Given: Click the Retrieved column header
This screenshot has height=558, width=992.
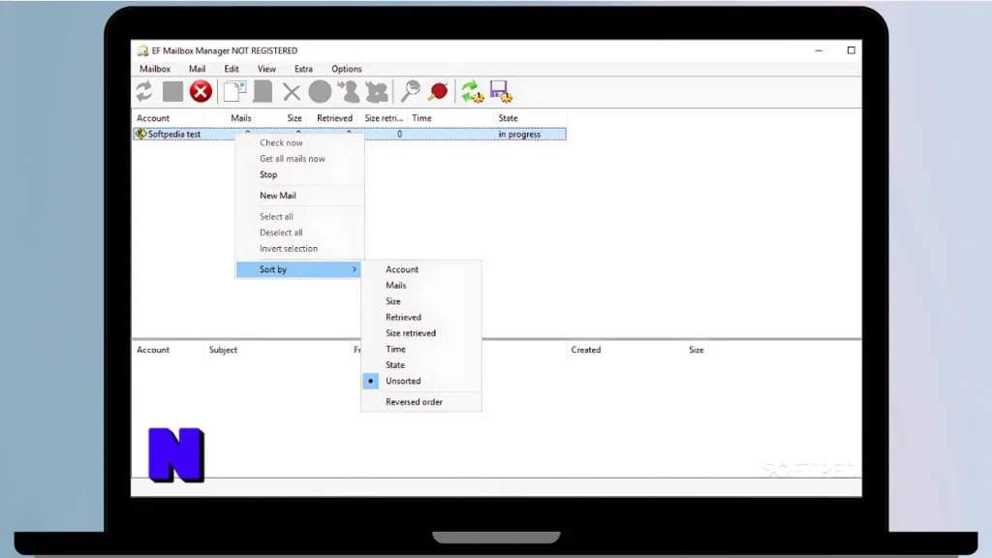Looking at the screenshot, I should point(334,118).
